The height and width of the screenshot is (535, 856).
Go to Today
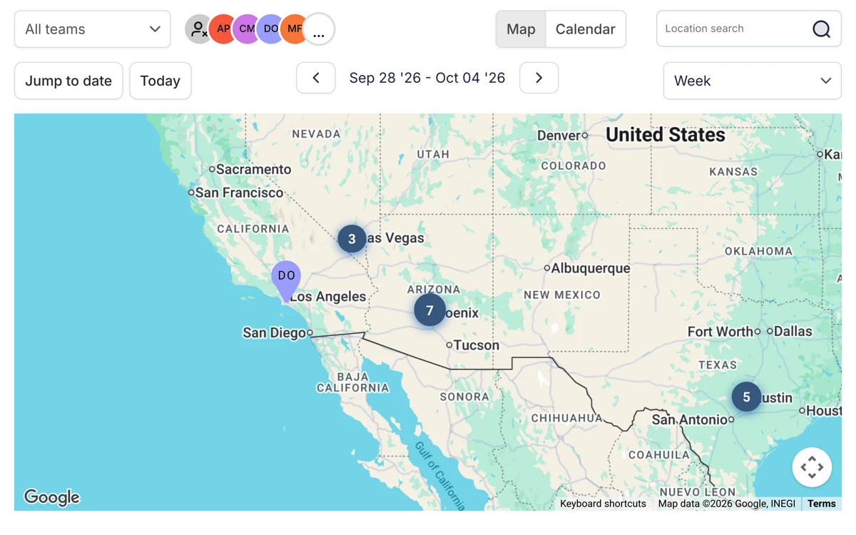coord(160,81)
